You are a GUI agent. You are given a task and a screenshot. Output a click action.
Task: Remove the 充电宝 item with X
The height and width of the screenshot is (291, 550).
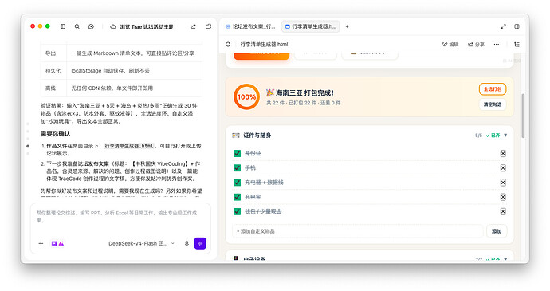(503, 197)
